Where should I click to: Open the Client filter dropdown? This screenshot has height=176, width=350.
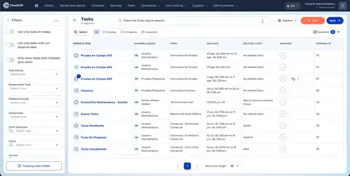[x=34, y=145]
